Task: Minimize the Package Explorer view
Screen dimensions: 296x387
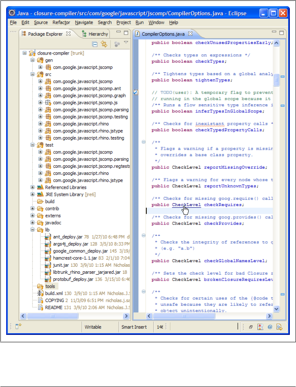Action: click(x=118, y=32)
